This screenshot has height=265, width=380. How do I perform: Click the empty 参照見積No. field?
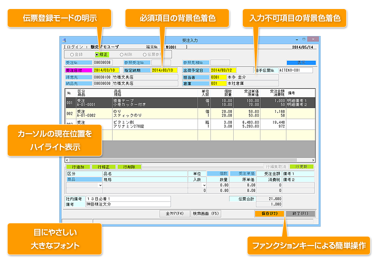[220, 63]
